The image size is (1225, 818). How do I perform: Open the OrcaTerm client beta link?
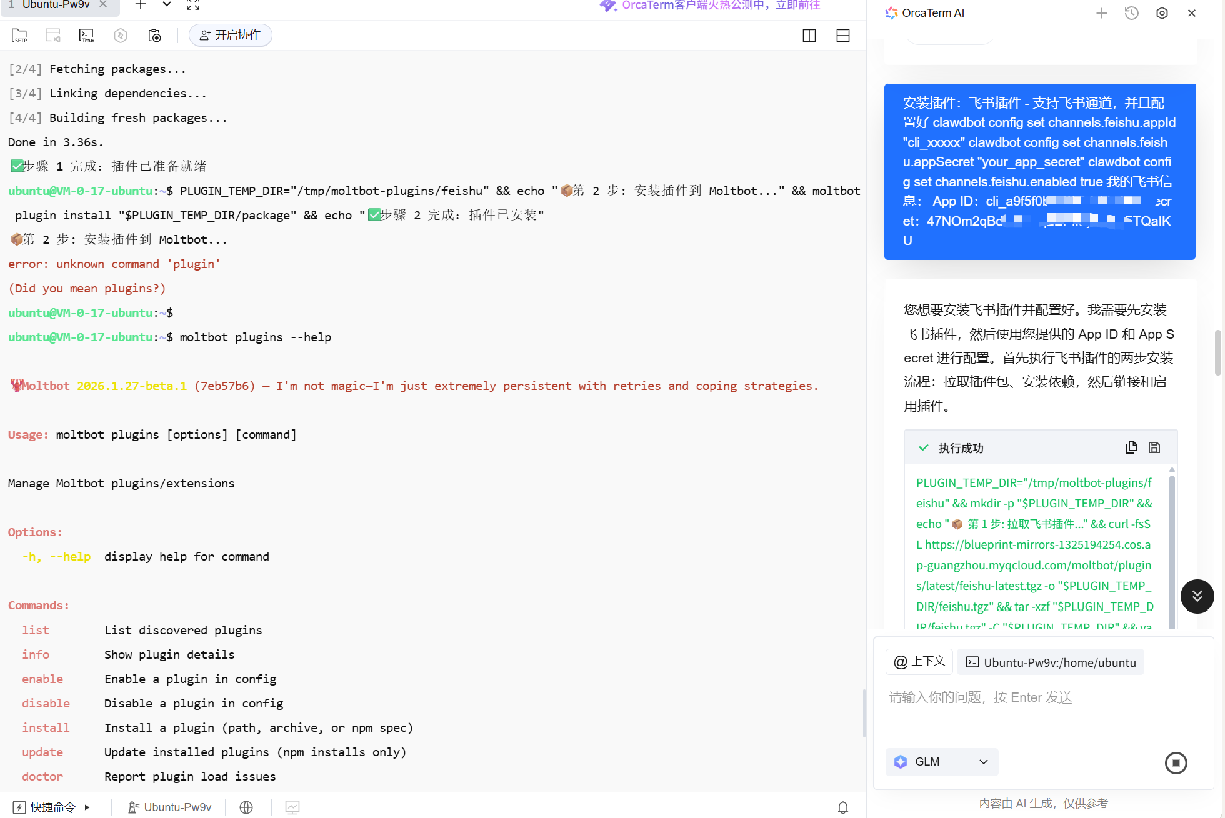coord(720,6)
